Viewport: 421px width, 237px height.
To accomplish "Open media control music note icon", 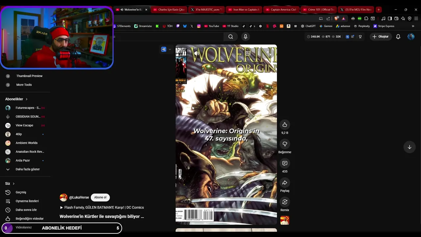I will tap(383, 18).
